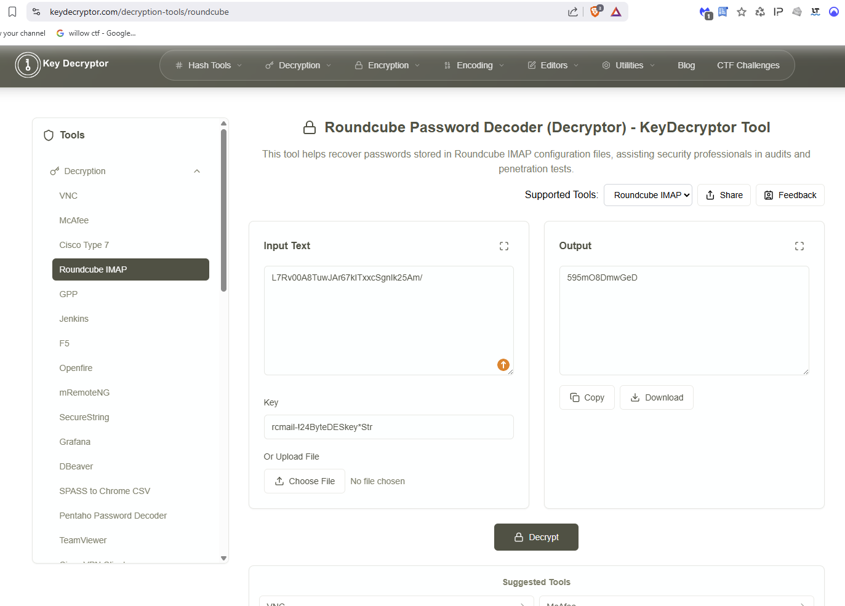Open Brave Shields lion icon
Image resolution: width=845 pixels, height=606 pixels.
tap(596, 12)
